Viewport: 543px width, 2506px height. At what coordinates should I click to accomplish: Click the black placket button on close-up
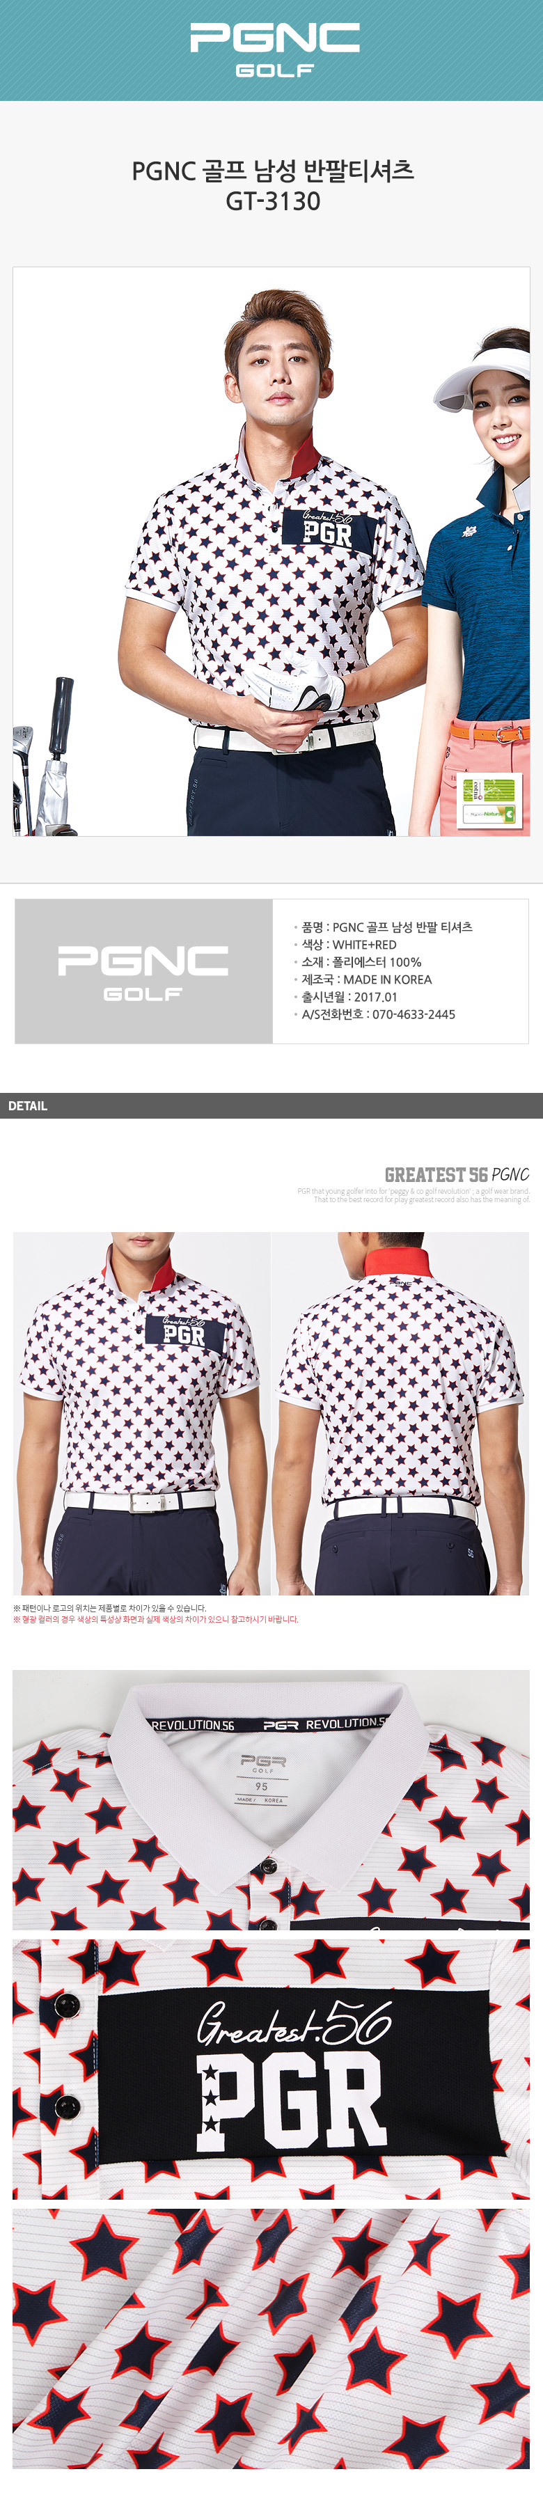[x=66, y=2005]
